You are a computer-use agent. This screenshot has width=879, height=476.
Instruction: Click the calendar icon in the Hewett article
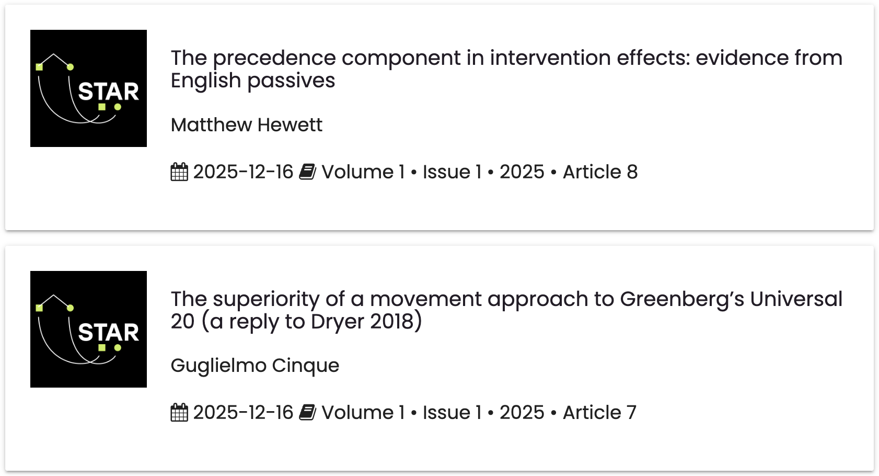[x=179, y=172]
